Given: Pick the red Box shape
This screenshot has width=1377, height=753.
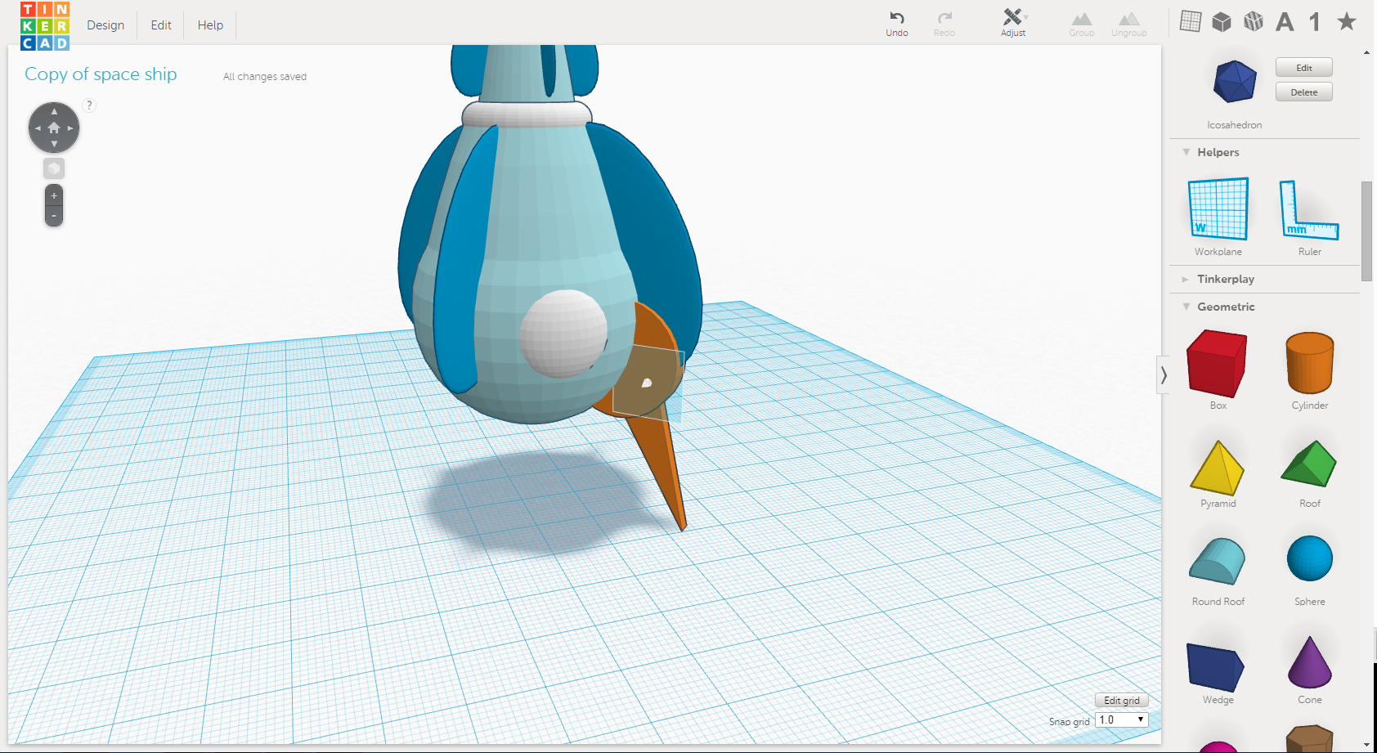Looking at the screenshot, I should 1218,363.
